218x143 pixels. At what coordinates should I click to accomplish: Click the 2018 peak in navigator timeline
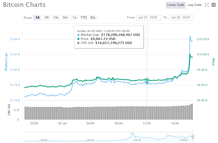[132, 134]
